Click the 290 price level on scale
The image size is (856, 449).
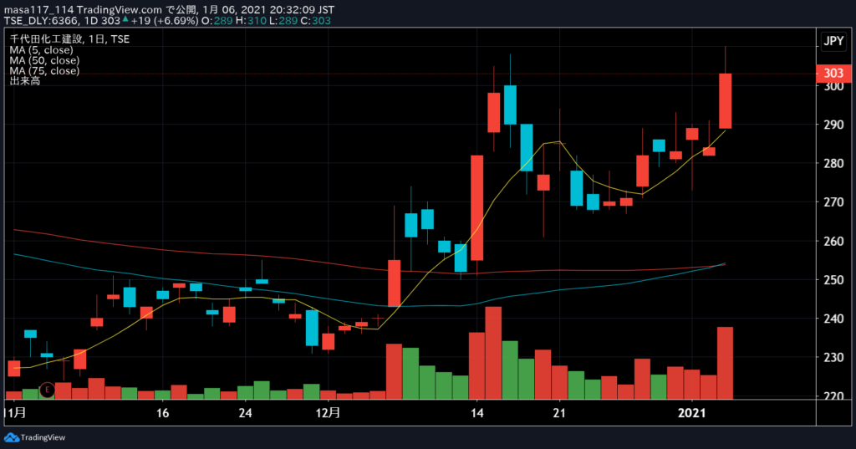(833, 125)
